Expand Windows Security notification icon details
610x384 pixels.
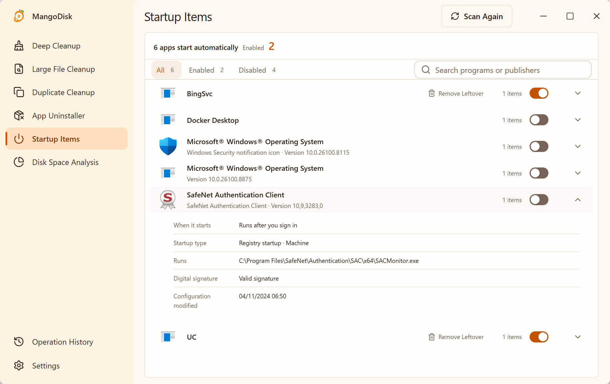coord(578,147)
